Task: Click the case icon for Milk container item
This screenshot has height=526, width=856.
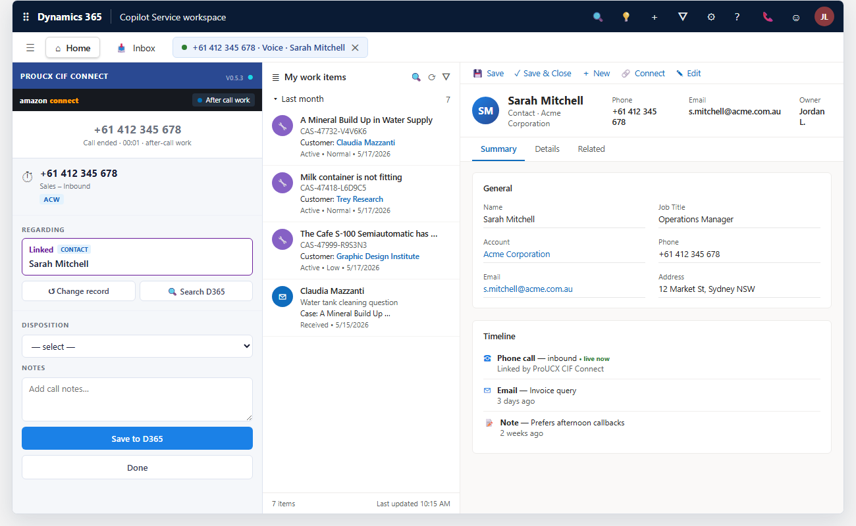Action: (282, 183)
